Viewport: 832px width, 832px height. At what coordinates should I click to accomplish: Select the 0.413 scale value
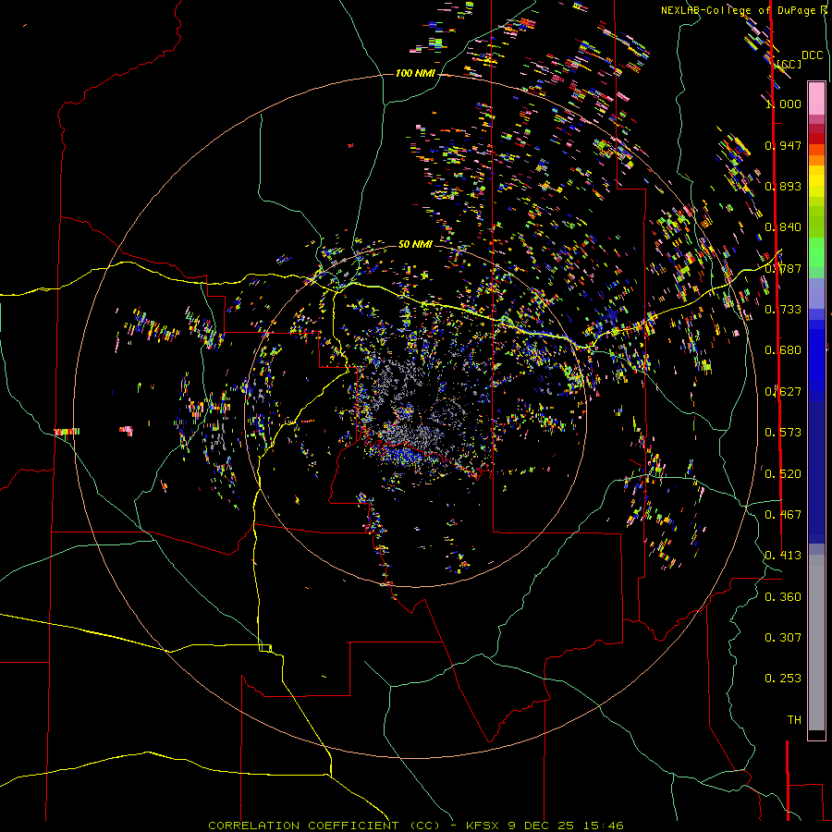783,556
